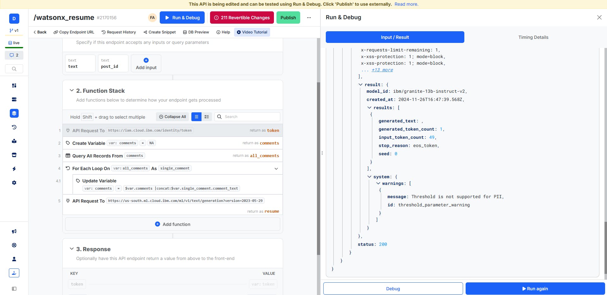Open the lightning bolt icon in sidebar
Image resolution: width=607 pixels, height=295 pixels.
(14, 169)
